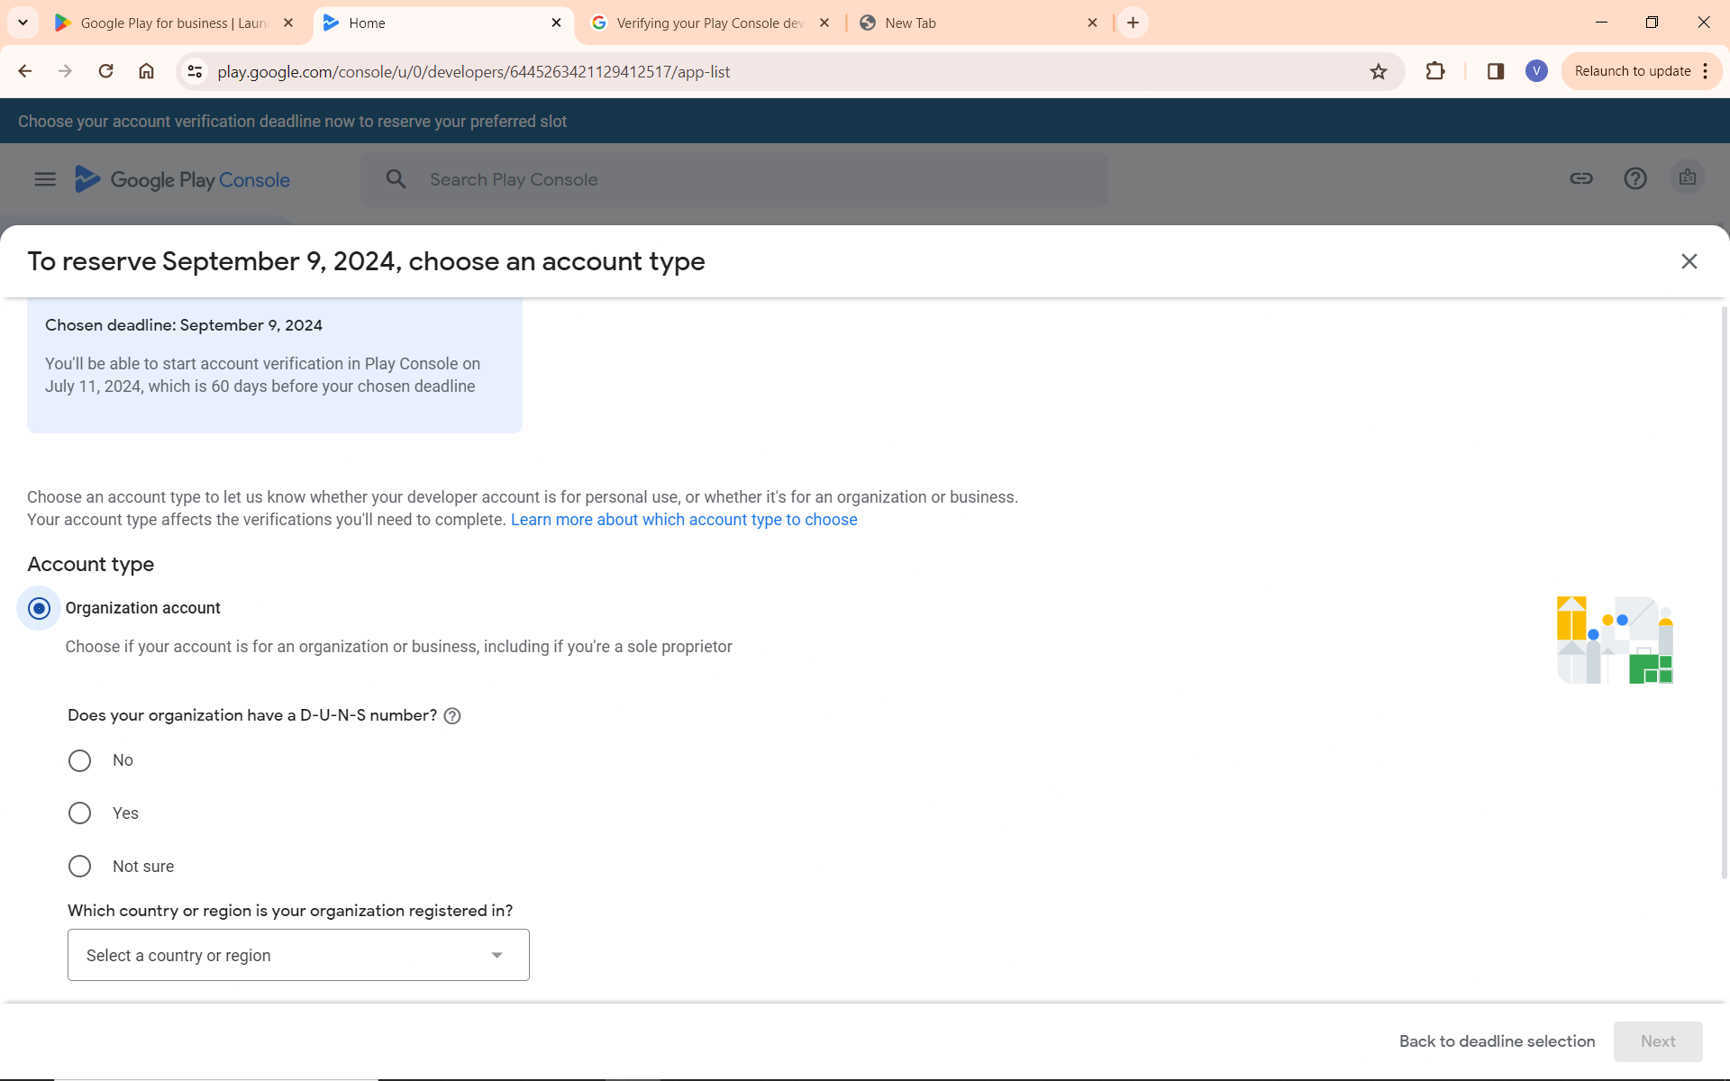The width and height of the screenshot is (1730, 1081).
Task: Choose No for D-U-N-S number
Action: pos(79,761)
